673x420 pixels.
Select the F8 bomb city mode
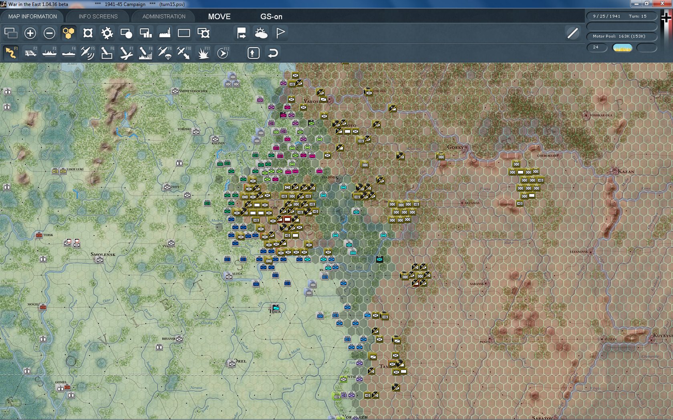(145, 53)
